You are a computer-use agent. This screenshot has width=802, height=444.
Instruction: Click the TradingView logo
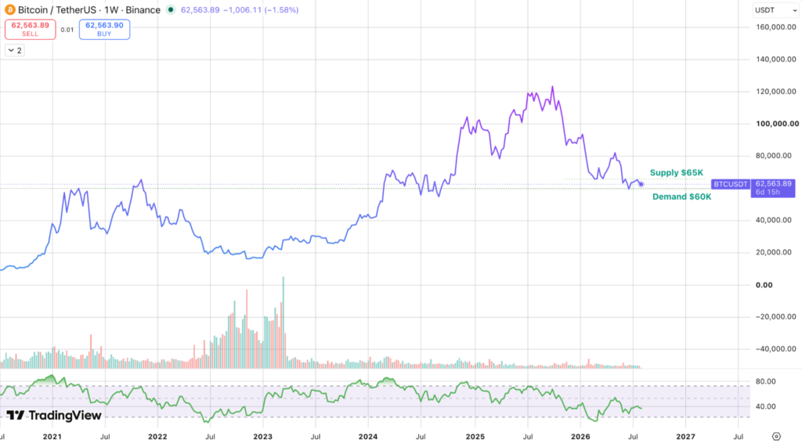coord(54,415)
